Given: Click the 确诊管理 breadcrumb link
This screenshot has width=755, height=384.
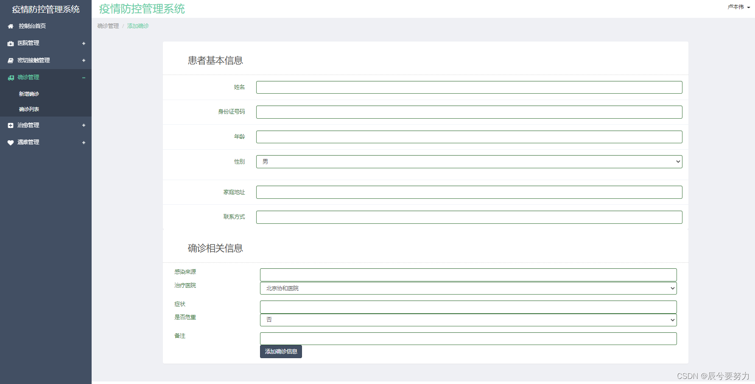Looking at the screenshot, I should coord(108,26).
